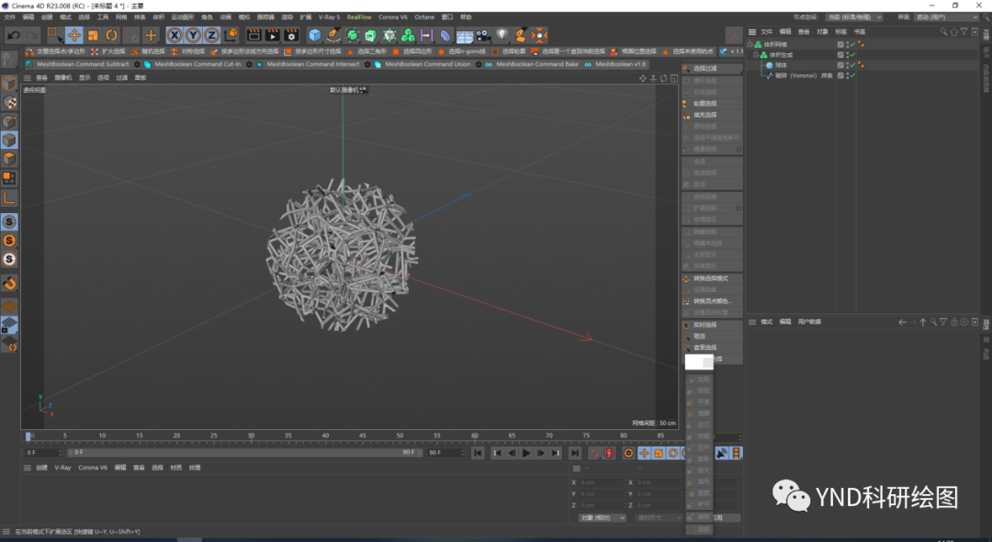Screen dimensions: 992x542
Task: Toggle the X axis lock
Action: (175, 36)
